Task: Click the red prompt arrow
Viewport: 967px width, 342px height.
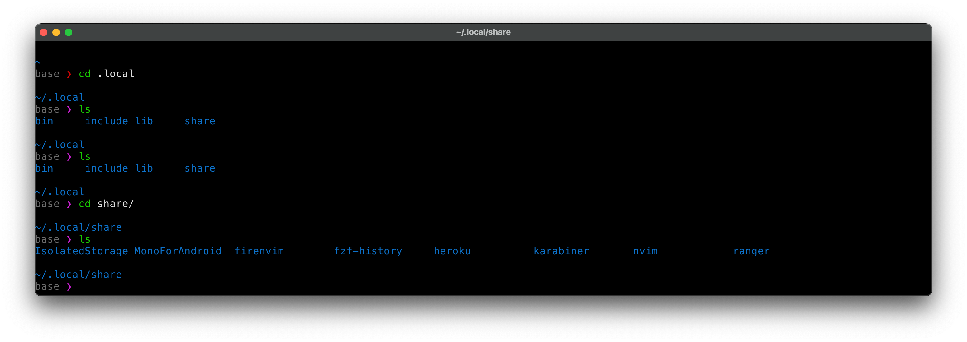Action: click(69, 74)
